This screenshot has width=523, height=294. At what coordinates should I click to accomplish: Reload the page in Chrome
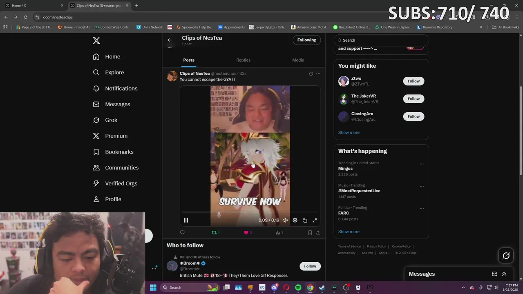point(25,17)
